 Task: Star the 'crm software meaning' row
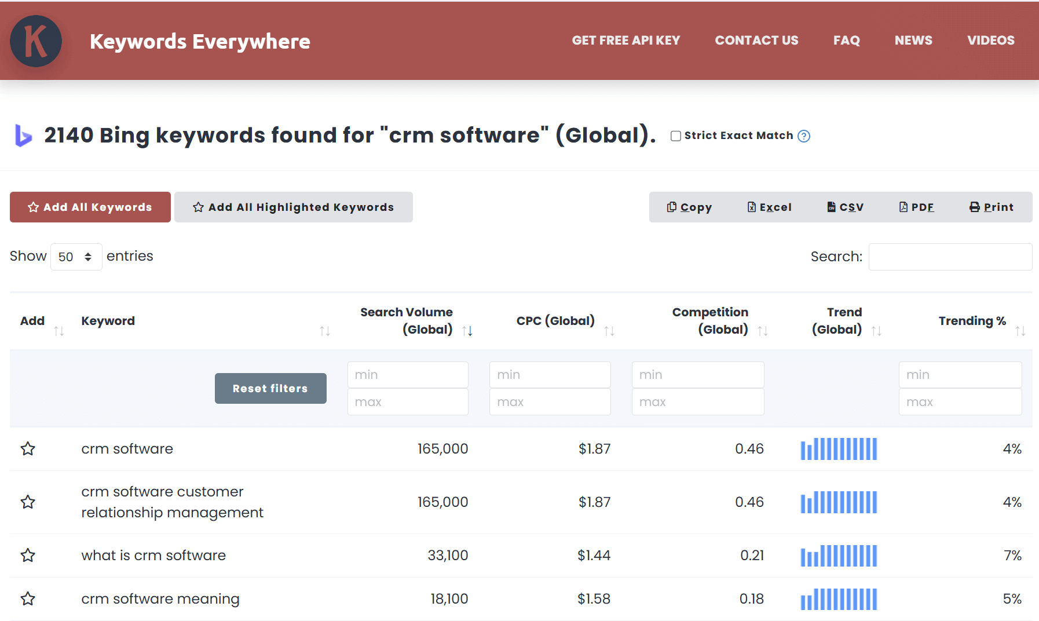(28, 598)
